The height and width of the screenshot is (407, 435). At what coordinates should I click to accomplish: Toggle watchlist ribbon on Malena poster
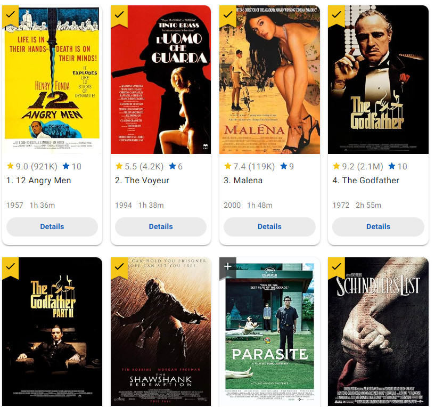[228, 16]
